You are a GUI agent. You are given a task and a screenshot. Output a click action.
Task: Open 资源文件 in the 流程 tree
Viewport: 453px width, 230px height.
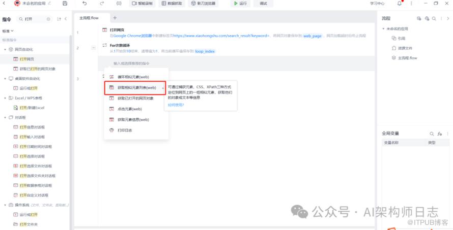[x=402, y=48]
